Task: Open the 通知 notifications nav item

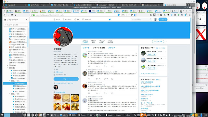Action: tap(77, 19)
